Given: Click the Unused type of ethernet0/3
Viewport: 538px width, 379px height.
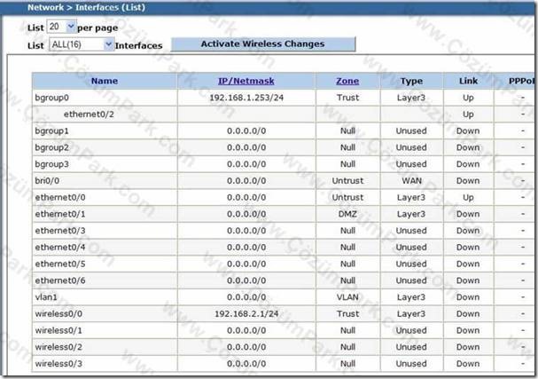Looking at the screenshot, I should [x=411, y=231].
